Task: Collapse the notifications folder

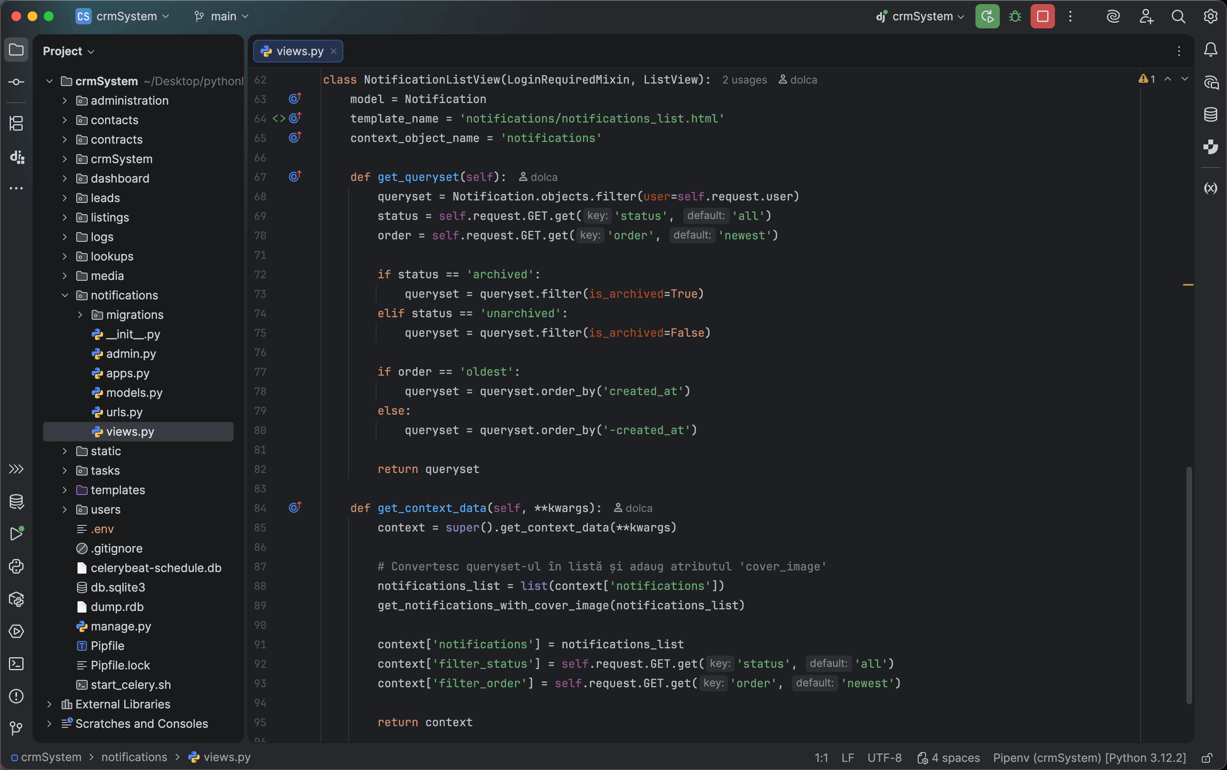Action: coord(65,295)
